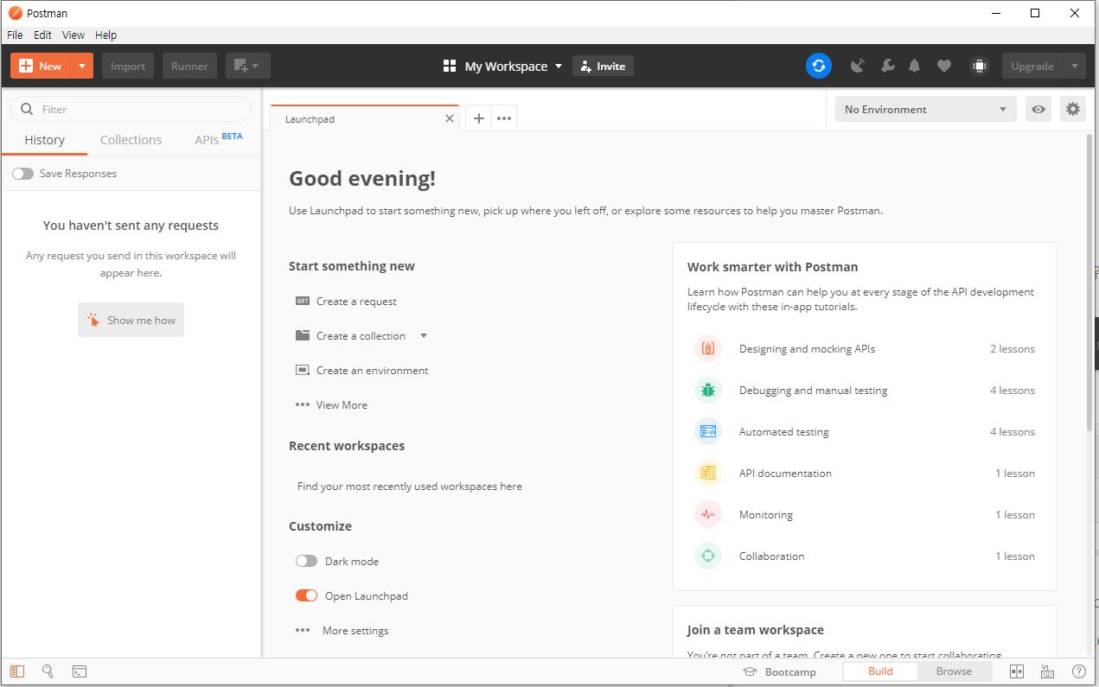The height and width of the screenshot is (687, 1099).
Task: Toggle Save Responses switch
Action: [x=22, y=174]
